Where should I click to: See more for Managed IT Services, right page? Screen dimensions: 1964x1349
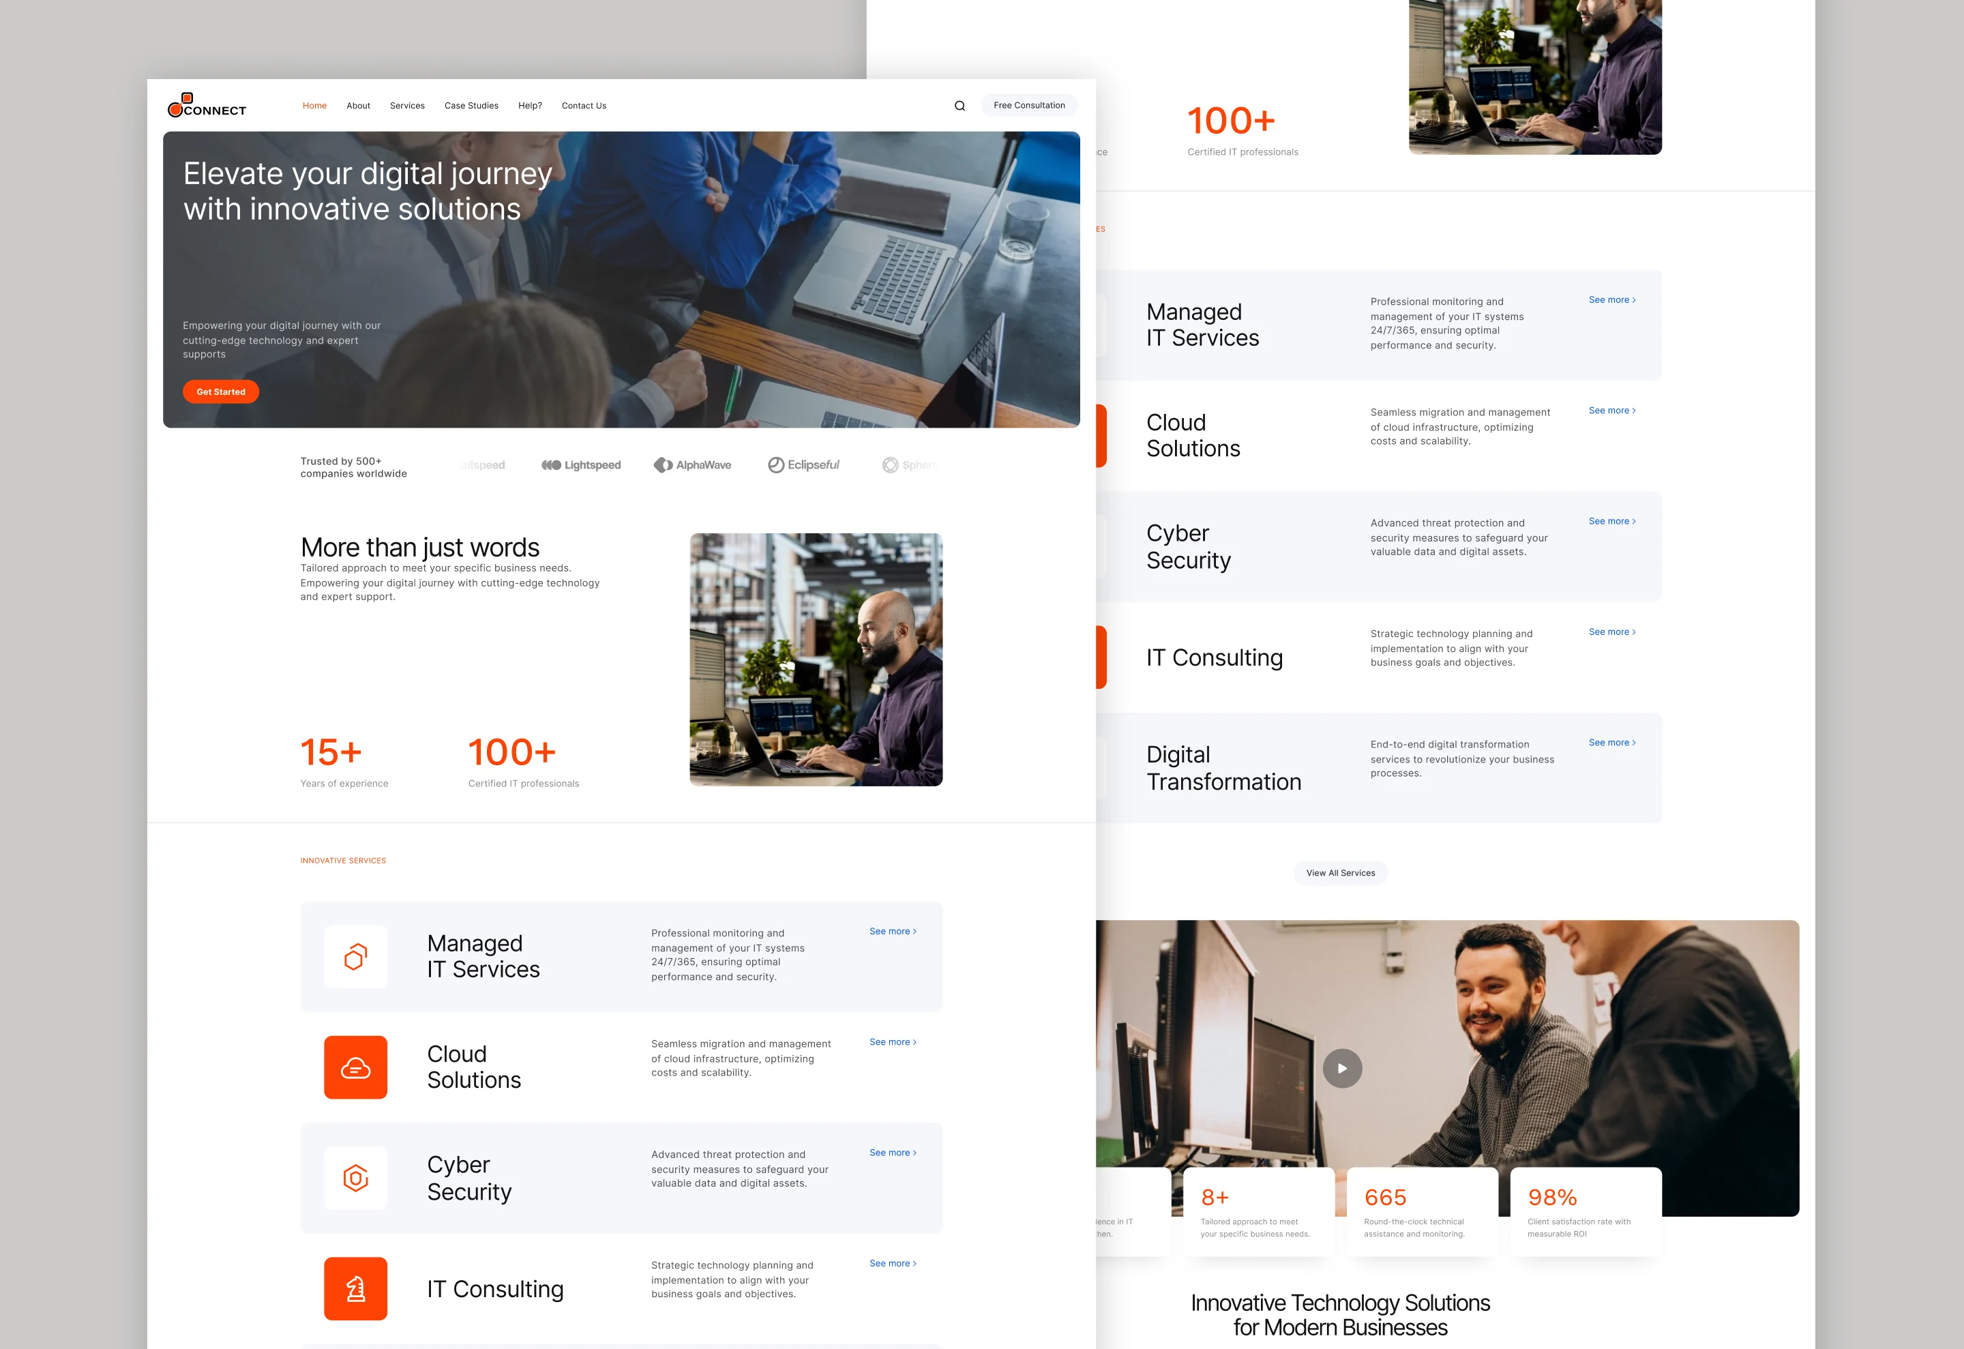1611,300
